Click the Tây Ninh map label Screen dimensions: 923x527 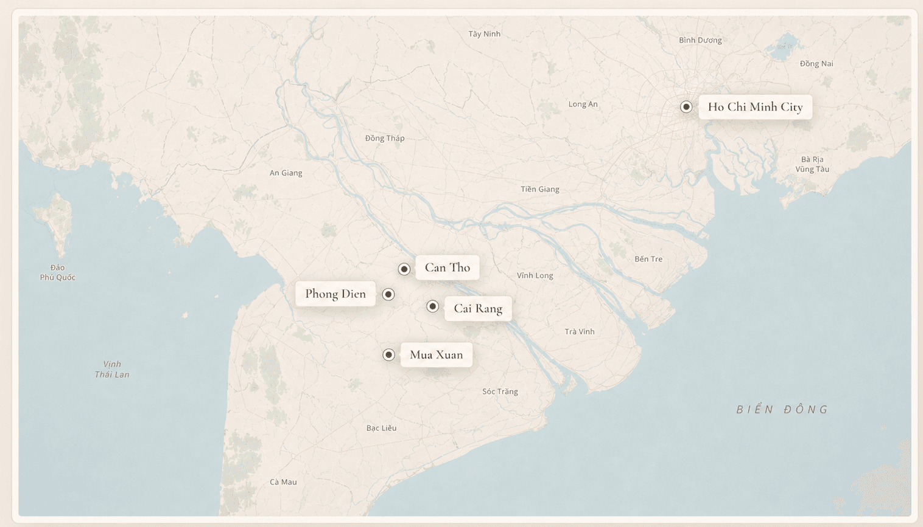click(x=485, y=34)
